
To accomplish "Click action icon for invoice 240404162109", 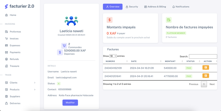I will pos(206,67).
